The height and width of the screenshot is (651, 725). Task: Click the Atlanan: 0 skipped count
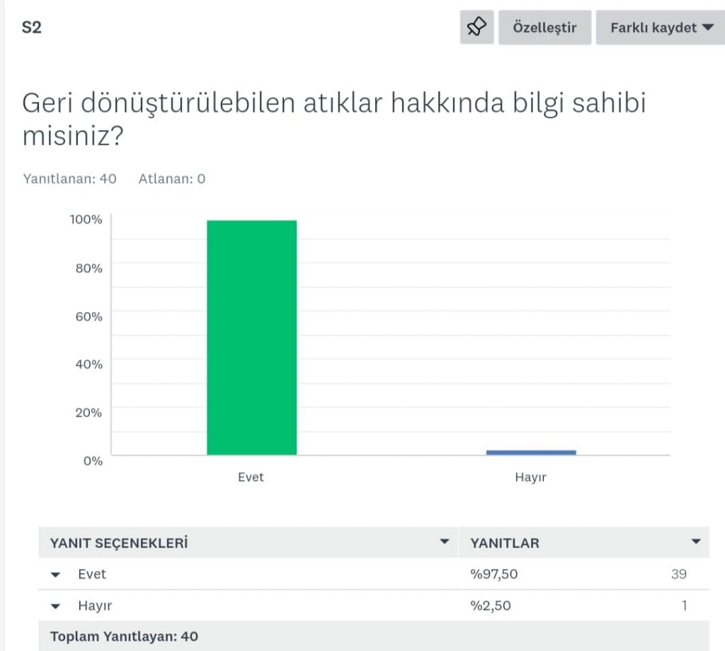pyautogui.click(x=171, y=179)
